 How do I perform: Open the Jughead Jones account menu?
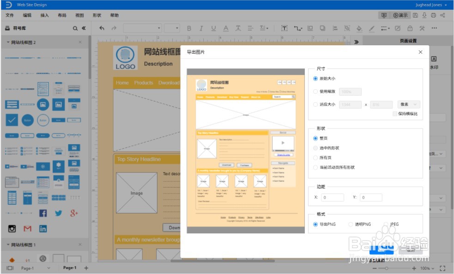(x=431, y=5)
